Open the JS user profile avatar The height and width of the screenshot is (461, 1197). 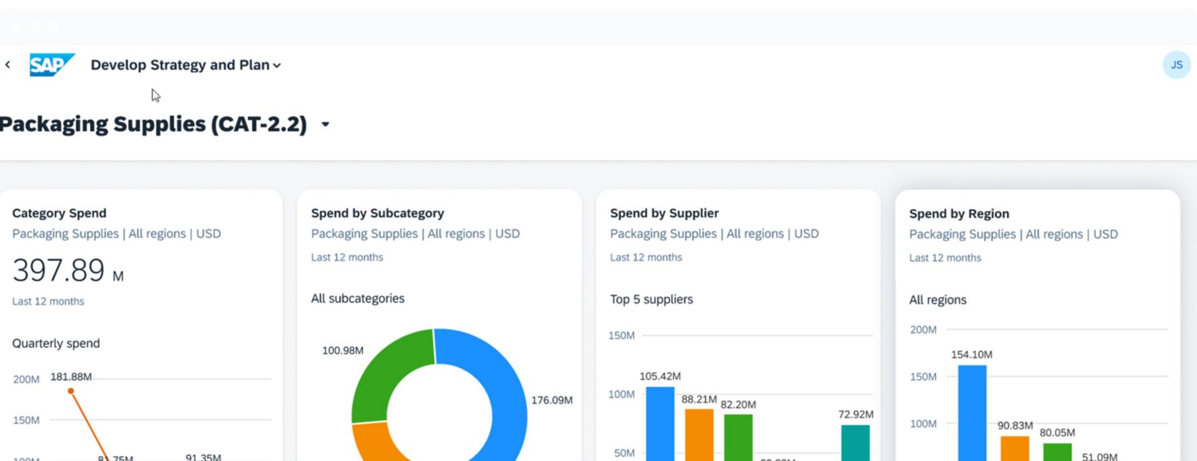click(1176, 65)
